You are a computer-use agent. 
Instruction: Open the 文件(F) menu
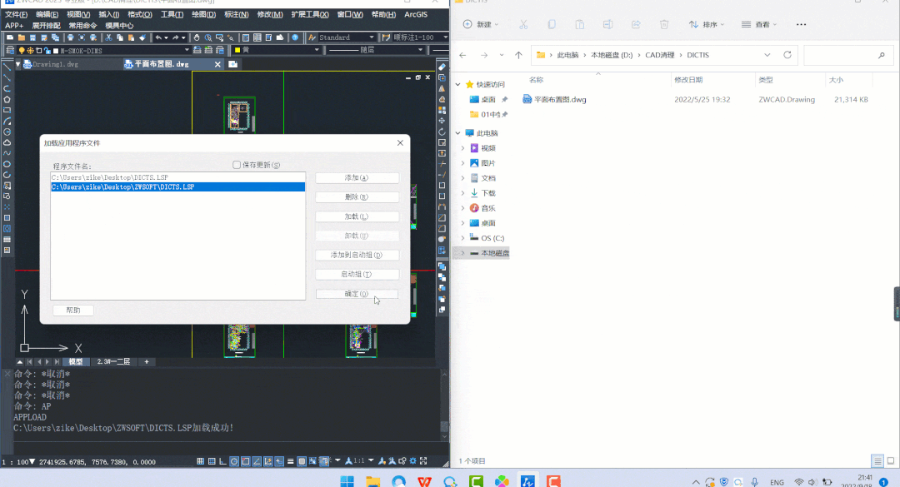[x=16, y=14]
